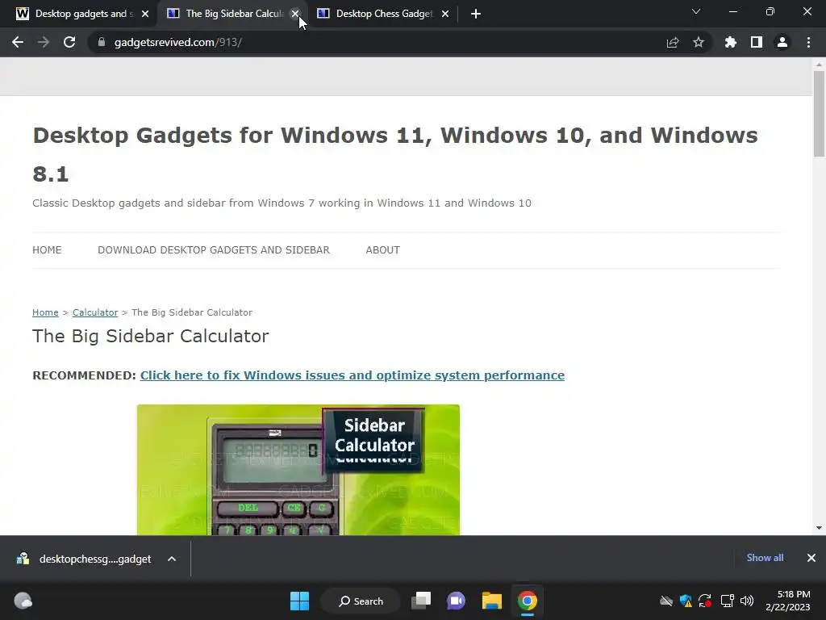826x620 pixels.
Task: Open the tab search dropdown
Action: point(696,11)
